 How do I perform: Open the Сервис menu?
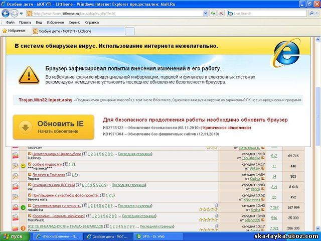click(x=74, y=22)
